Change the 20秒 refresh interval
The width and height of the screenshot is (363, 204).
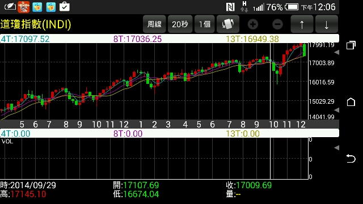180,24
